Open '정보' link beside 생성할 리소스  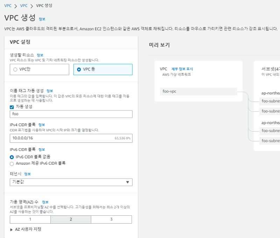tap(40, 55)
